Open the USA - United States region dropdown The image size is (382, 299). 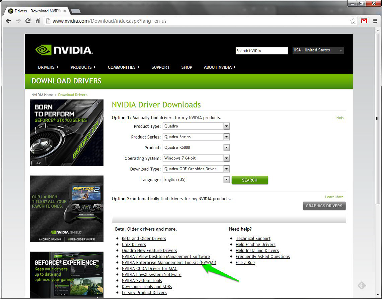(318, 50)
